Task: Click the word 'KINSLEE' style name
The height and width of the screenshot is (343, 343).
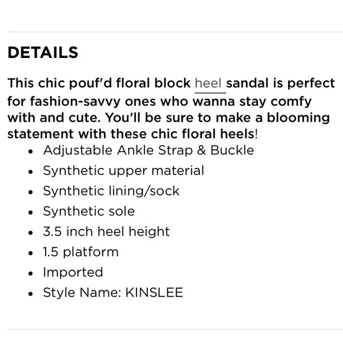Action: click(154, 293)
